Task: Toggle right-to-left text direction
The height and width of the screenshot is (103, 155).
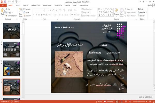Action: coord(75,15)
